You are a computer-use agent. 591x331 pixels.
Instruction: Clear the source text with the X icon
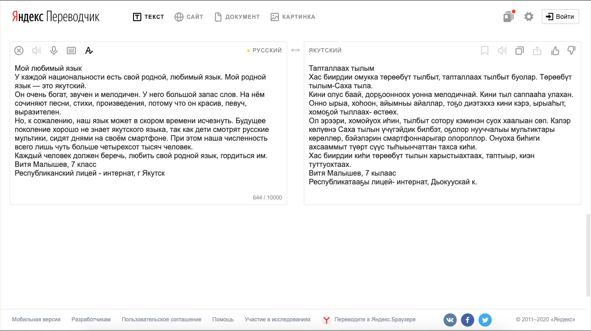pos(19,51)
